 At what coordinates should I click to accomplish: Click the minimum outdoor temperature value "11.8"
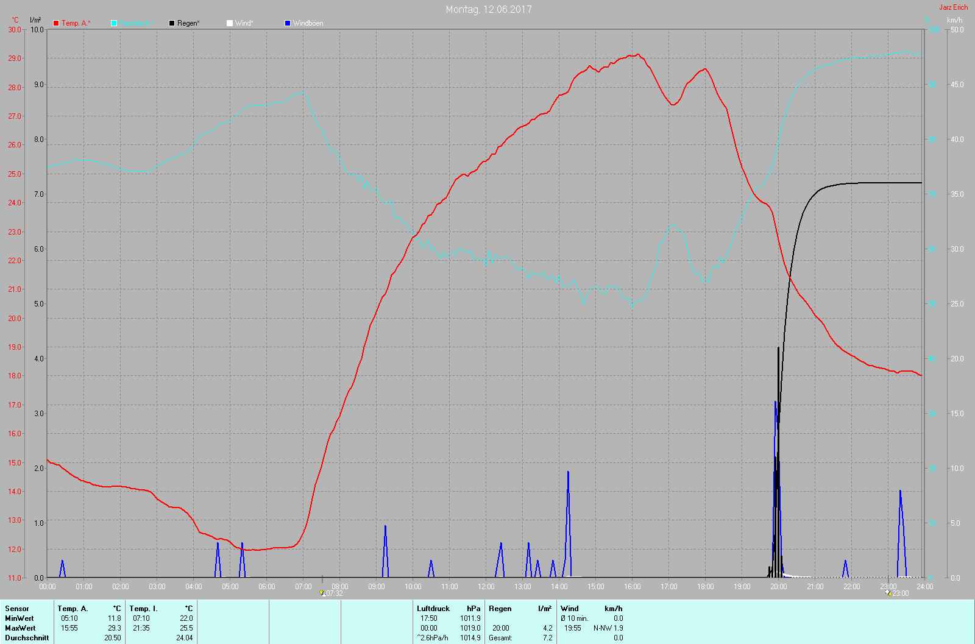click(x=115, y=618)
